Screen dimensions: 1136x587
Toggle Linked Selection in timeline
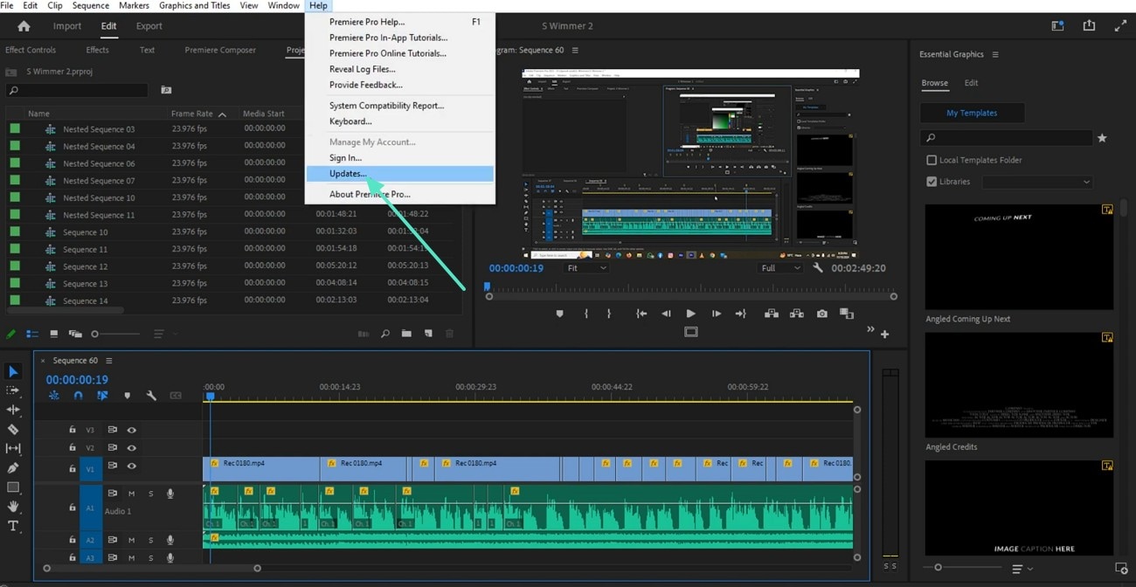click(102, 396)
